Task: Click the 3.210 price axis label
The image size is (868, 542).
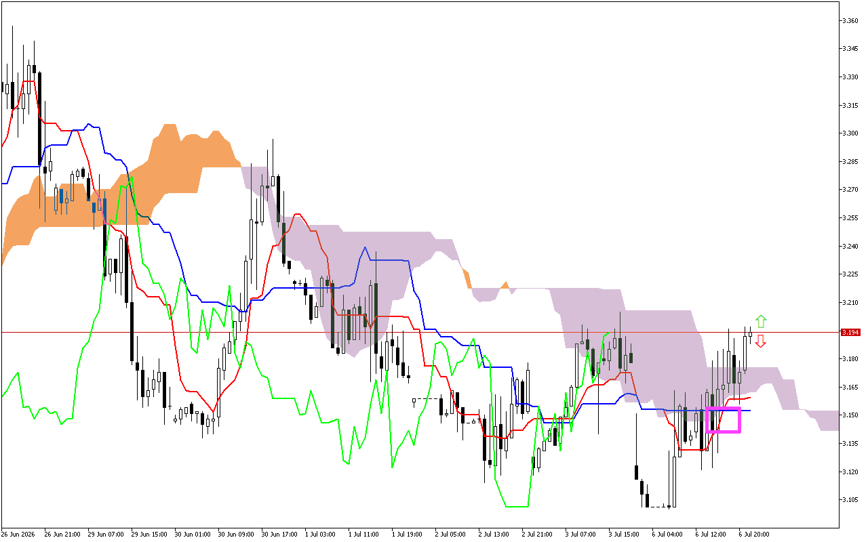Action: (850, 303)
